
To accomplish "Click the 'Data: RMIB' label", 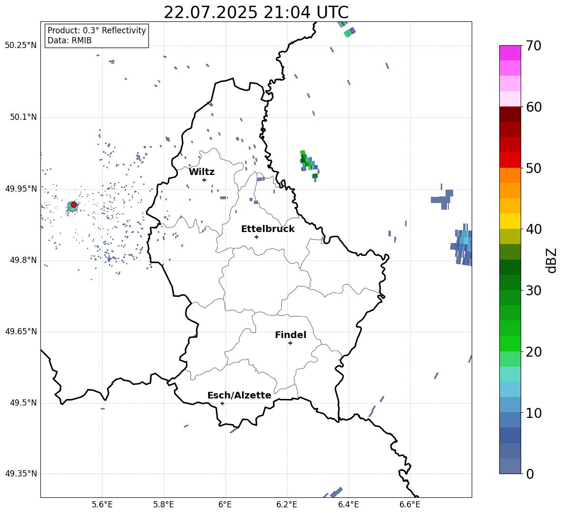I will [69, 40].
